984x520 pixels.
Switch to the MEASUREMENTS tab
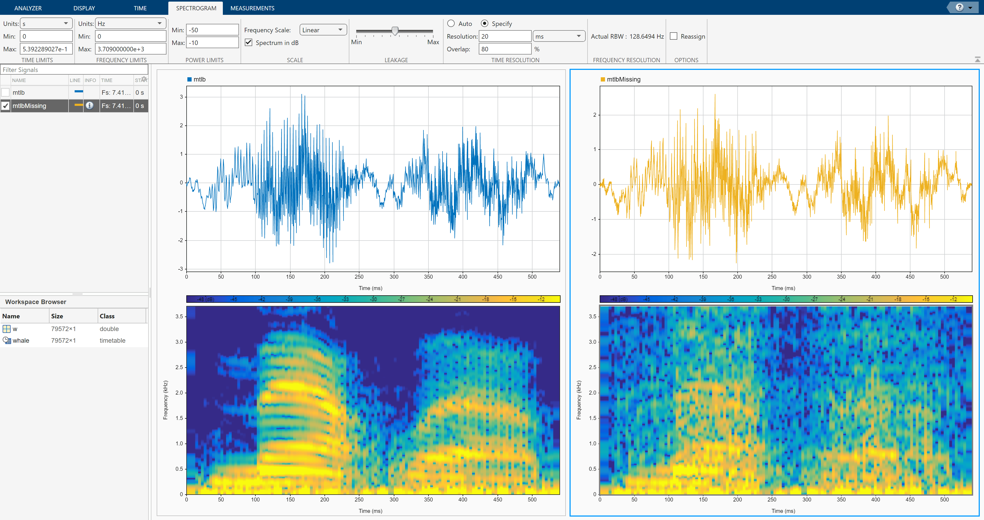click(252, 8)
